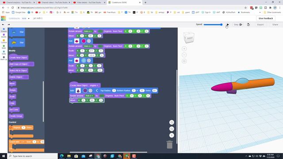Click the workspace zoom-in circle button

pos(172,122)
